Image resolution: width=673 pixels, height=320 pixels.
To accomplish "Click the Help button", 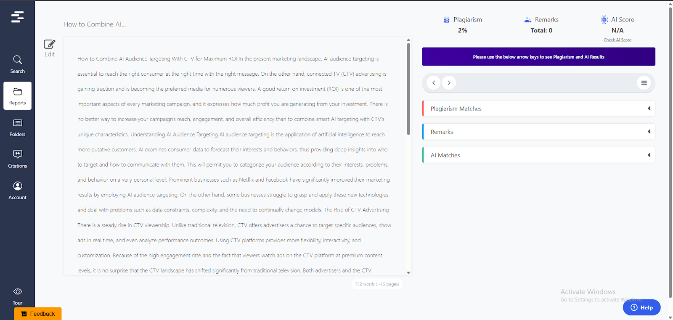I will [641, 307].
